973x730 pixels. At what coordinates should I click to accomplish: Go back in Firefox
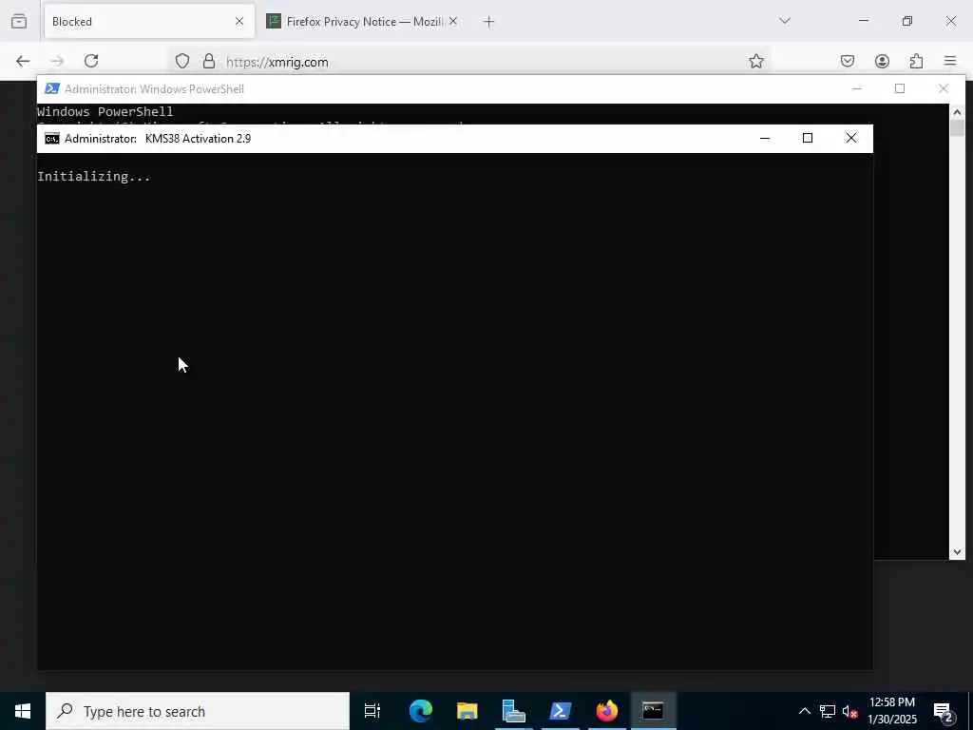23,61
